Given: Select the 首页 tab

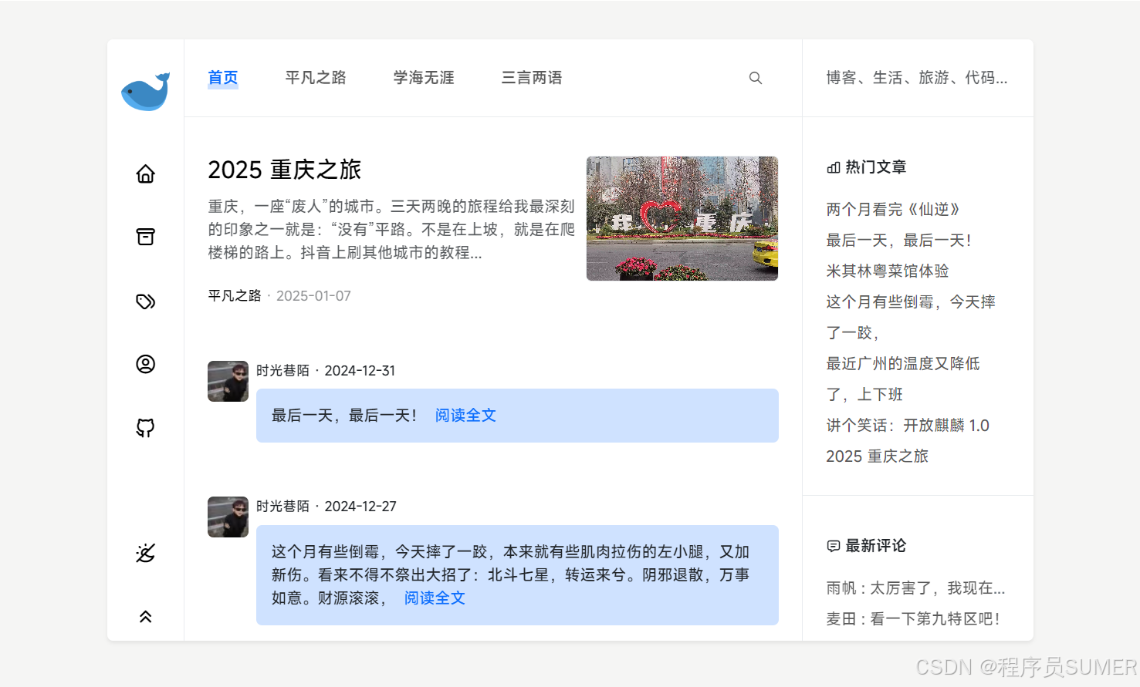Looking at the screenshot, I should pyautogui.click(x=223, y=78).
